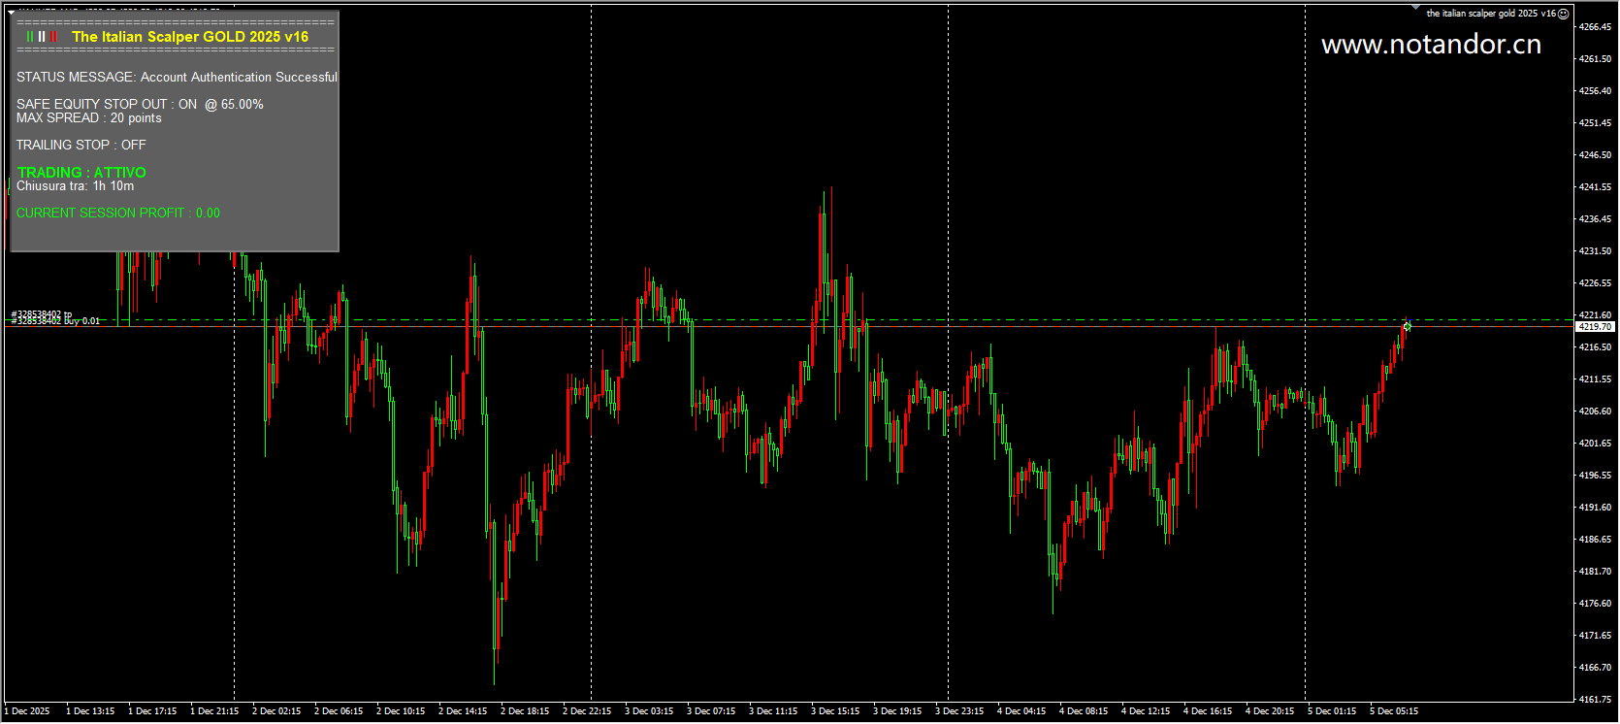Click time axis label '2 Dec 22:15'

[x=587, y=711]
